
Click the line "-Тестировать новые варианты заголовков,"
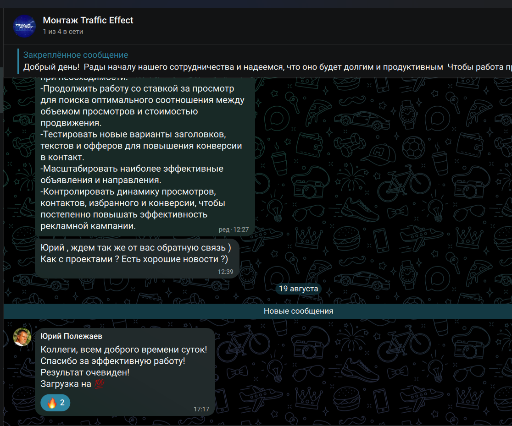[133, 134]
